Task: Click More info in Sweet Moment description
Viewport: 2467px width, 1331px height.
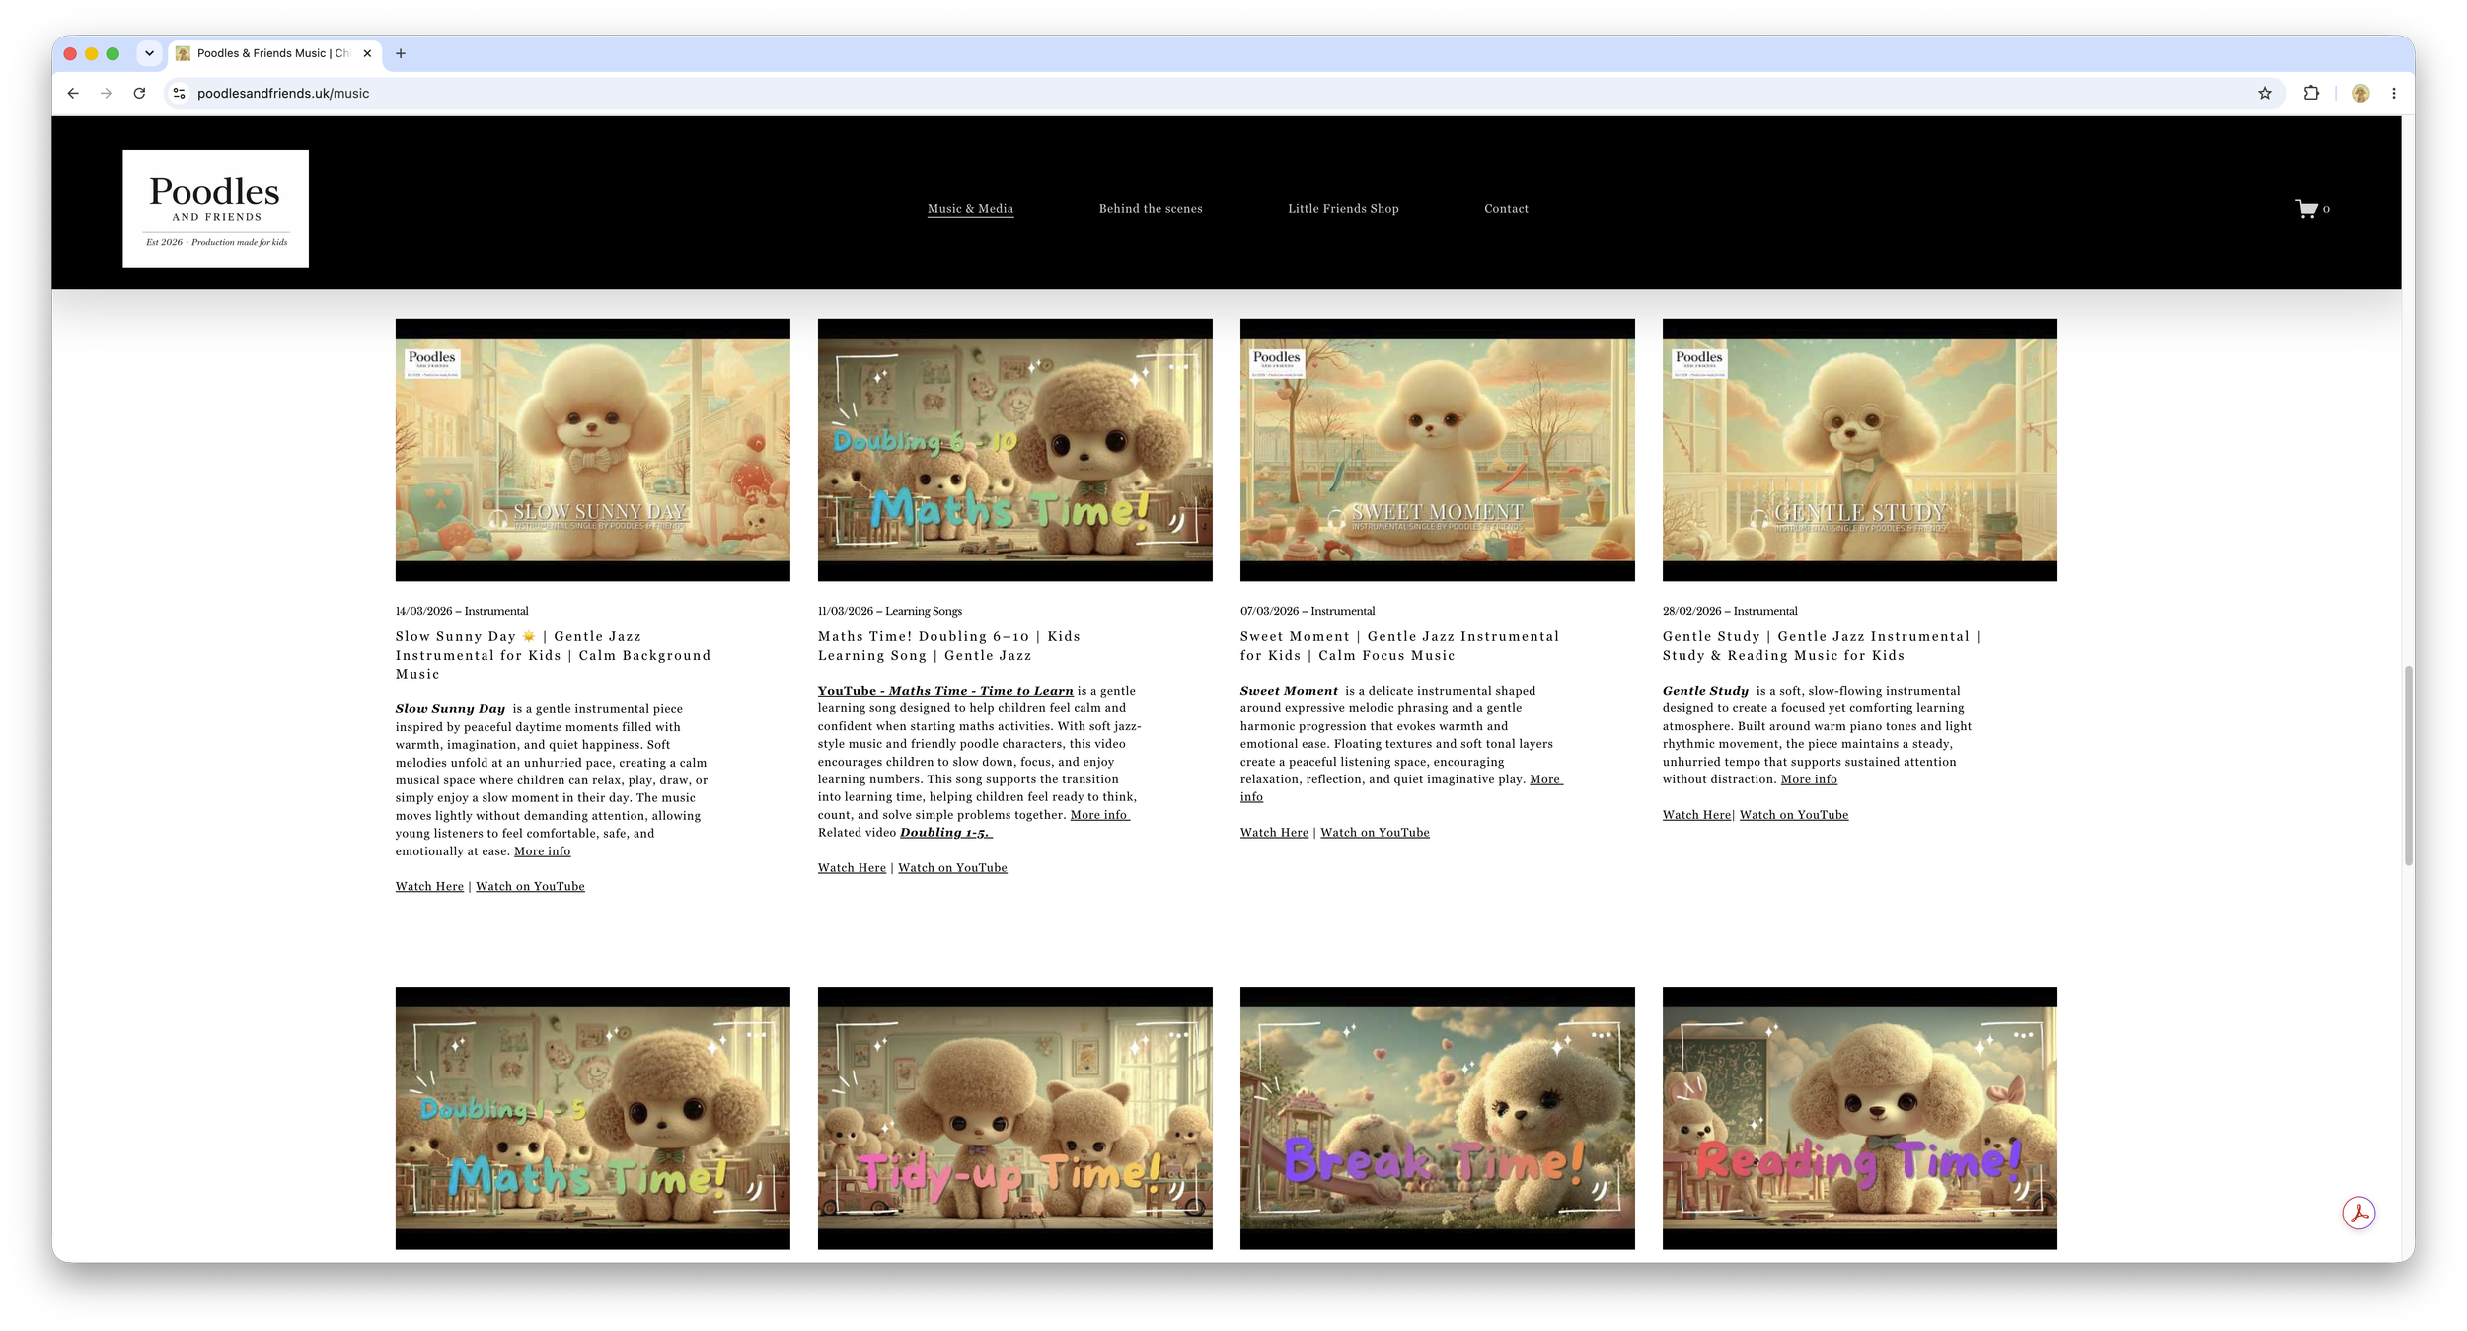Action: click(1545, 778)
